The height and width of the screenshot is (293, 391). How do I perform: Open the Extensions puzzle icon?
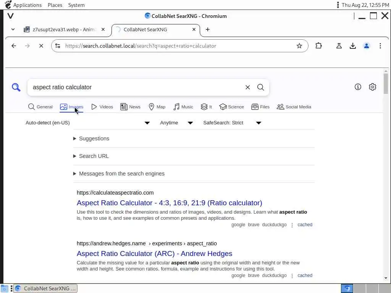coord(318,46)
